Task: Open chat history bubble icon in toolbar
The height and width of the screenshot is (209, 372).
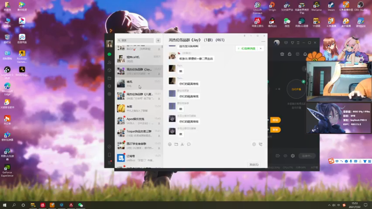Action: click(189, 144)
